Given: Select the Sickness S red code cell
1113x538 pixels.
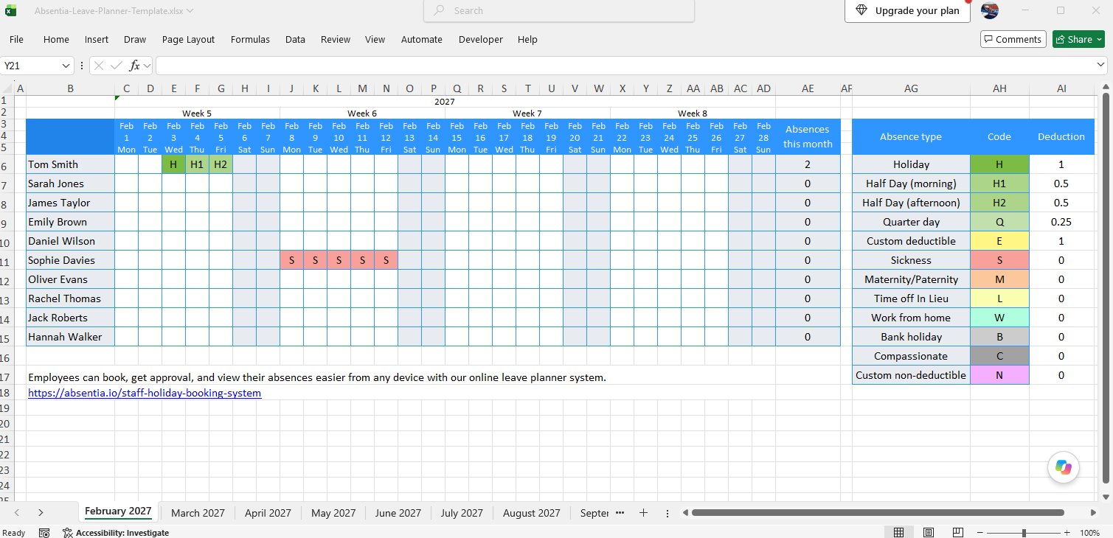Looking at the screenshot, I should tap(999, 260).
